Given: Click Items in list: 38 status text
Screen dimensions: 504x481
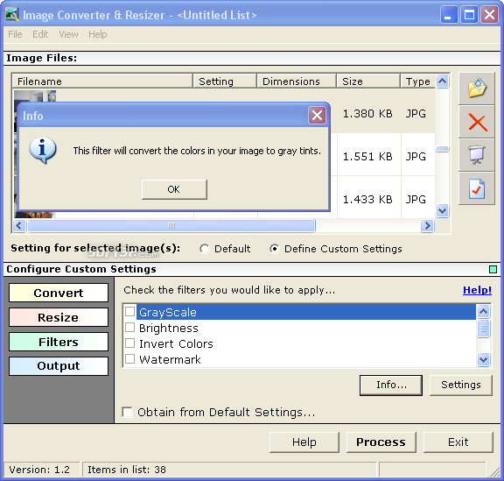Looking at the screenshot, I should (x=127, y=470).
